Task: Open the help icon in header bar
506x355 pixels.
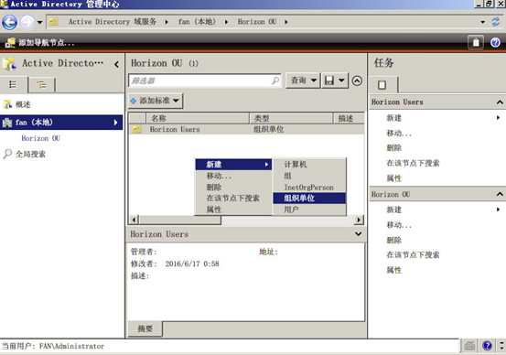Action: pos(495,42)
